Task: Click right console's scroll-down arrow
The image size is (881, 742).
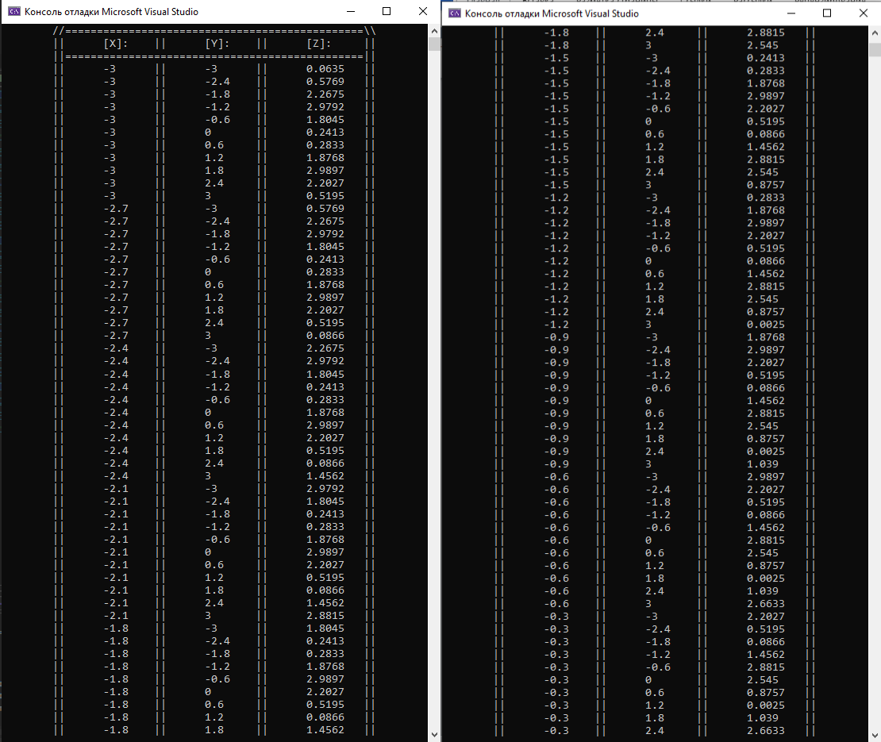Action: (x=875, y=735)
